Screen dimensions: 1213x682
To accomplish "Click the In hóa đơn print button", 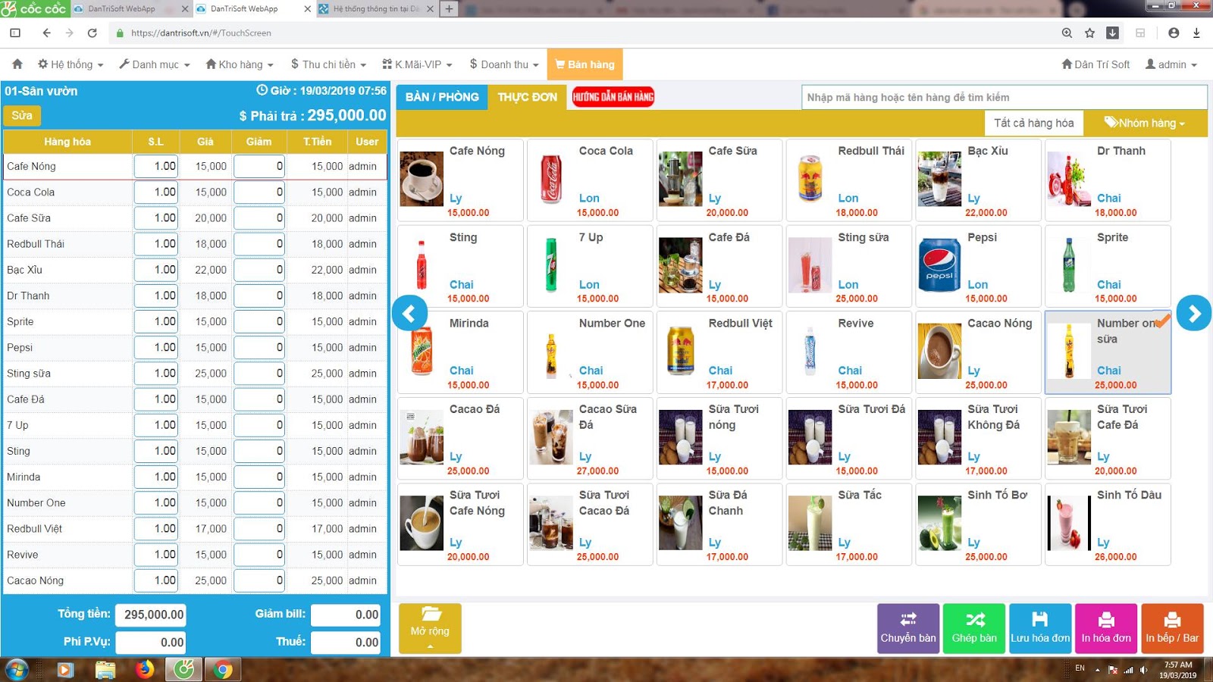I will (1106, 628).
